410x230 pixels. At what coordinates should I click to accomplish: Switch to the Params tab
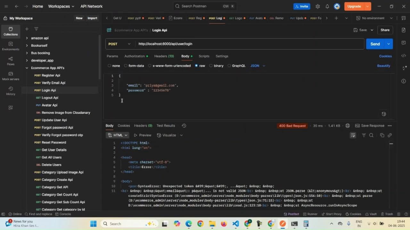(x=112, y=56)
